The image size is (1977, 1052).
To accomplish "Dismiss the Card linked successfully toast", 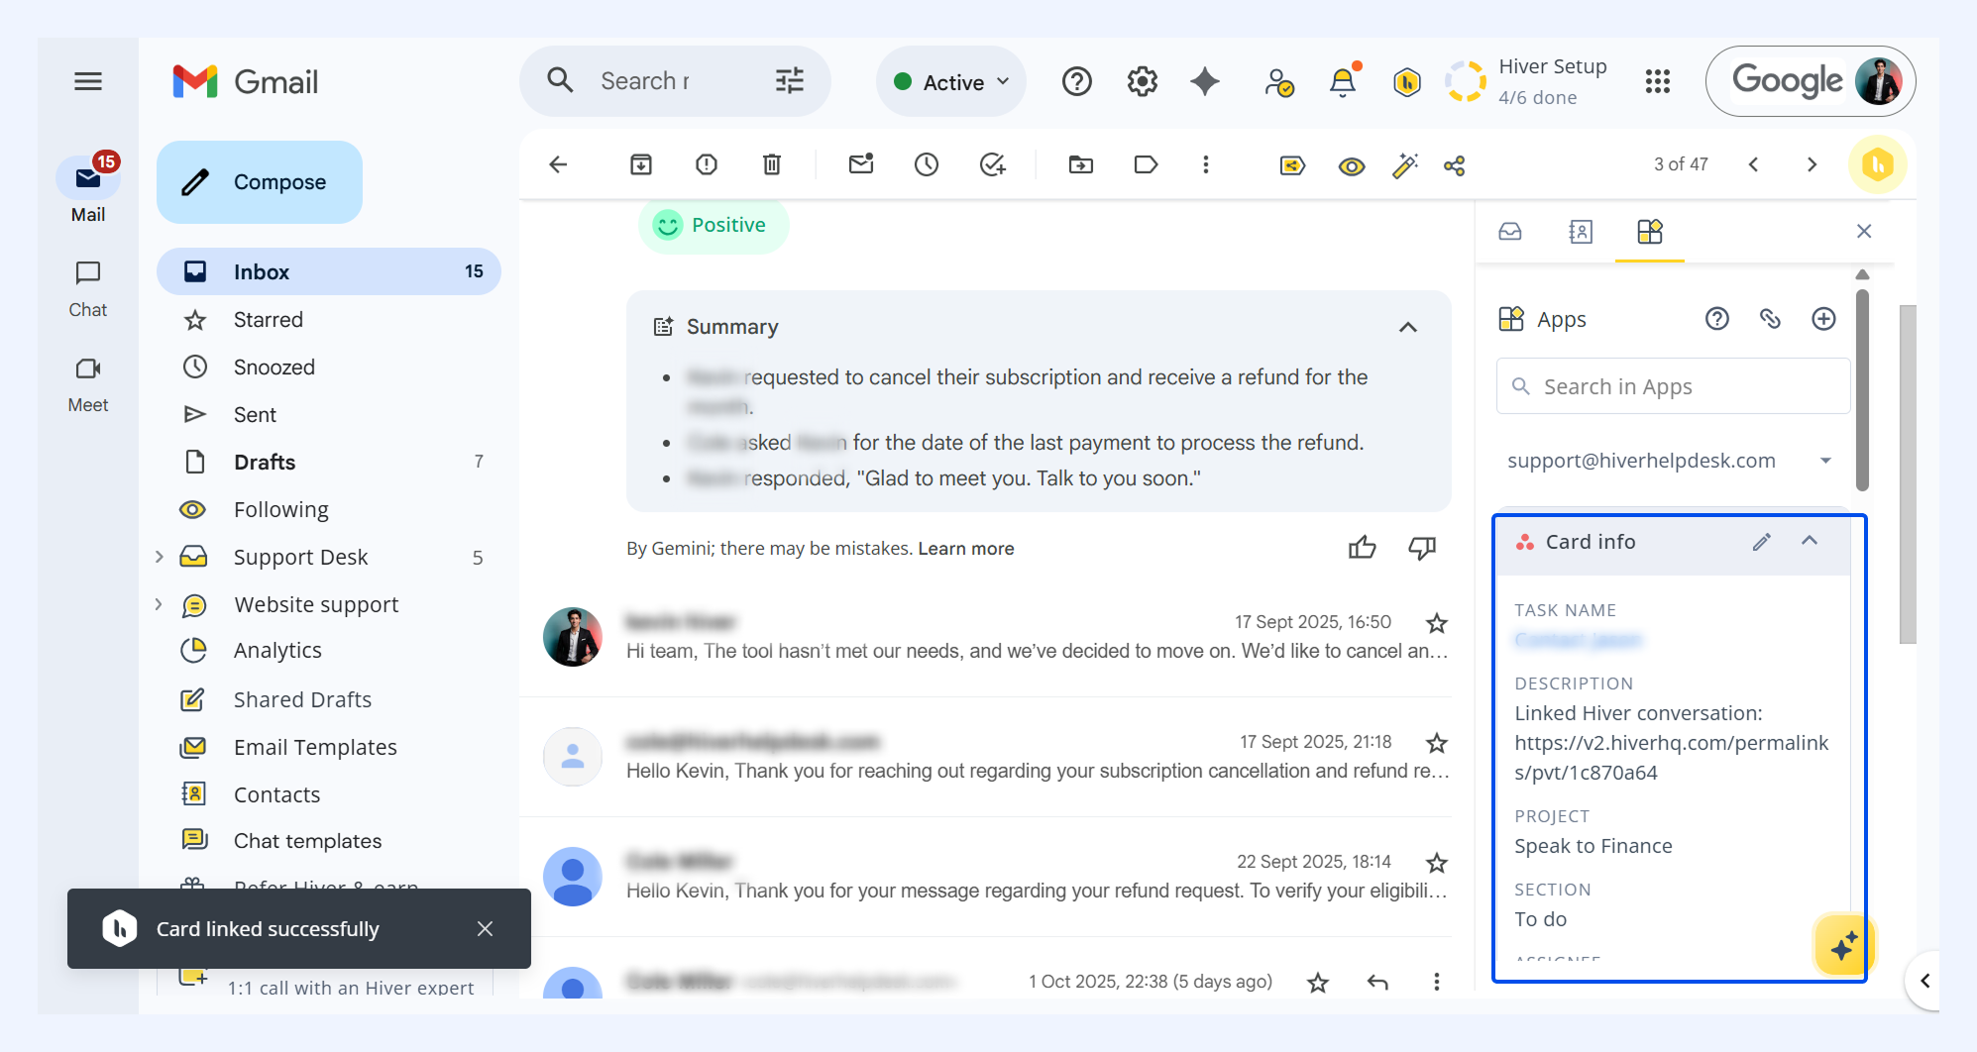I will tap(485, 929).
